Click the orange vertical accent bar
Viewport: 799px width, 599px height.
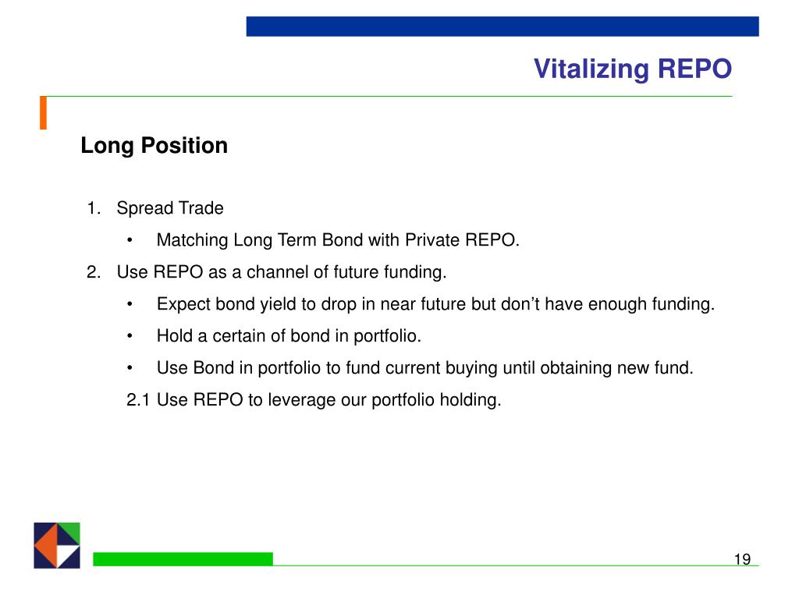pyautogui.click(x=44, y=112)
